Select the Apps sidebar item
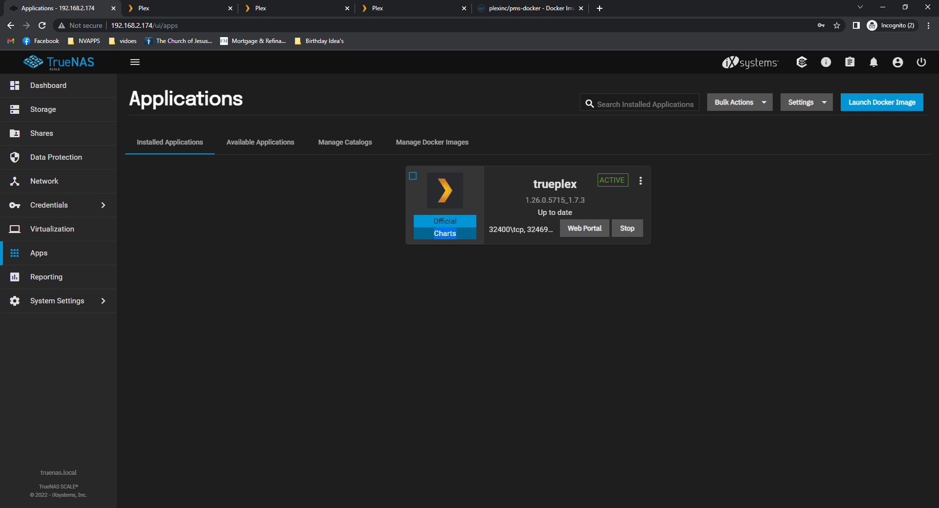 tap(59, 253)
